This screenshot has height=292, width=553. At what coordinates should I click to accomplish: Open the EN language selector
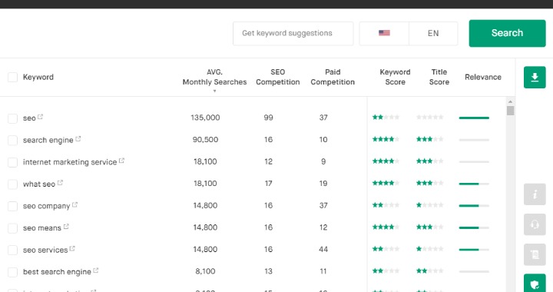pos(433,33)
